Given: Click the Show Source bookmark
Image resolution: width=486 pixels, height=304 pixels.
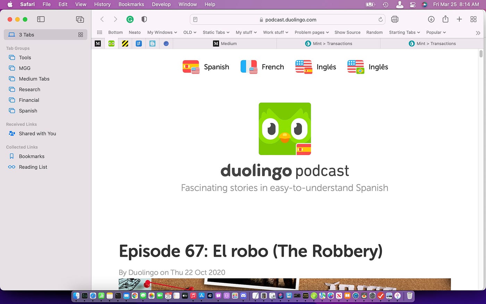Looking at the screenshot, I should click(347, 32).
